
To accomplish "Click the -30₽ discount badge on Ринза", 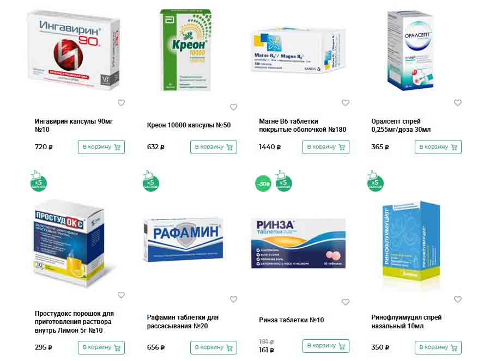I will point(263,183).
